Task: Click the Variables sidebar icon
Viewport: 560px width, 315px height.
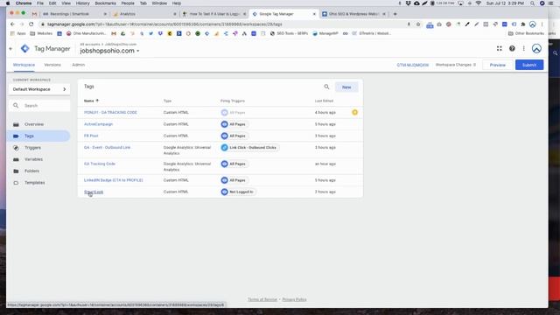Action: (16, 159)
